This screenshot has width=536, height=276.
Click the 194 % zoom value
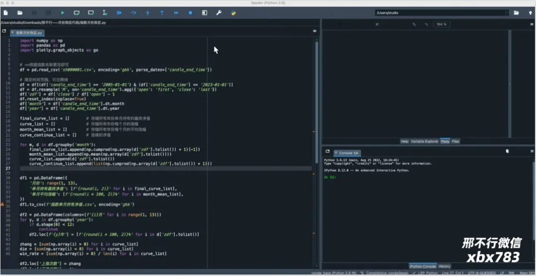(442, 24)
